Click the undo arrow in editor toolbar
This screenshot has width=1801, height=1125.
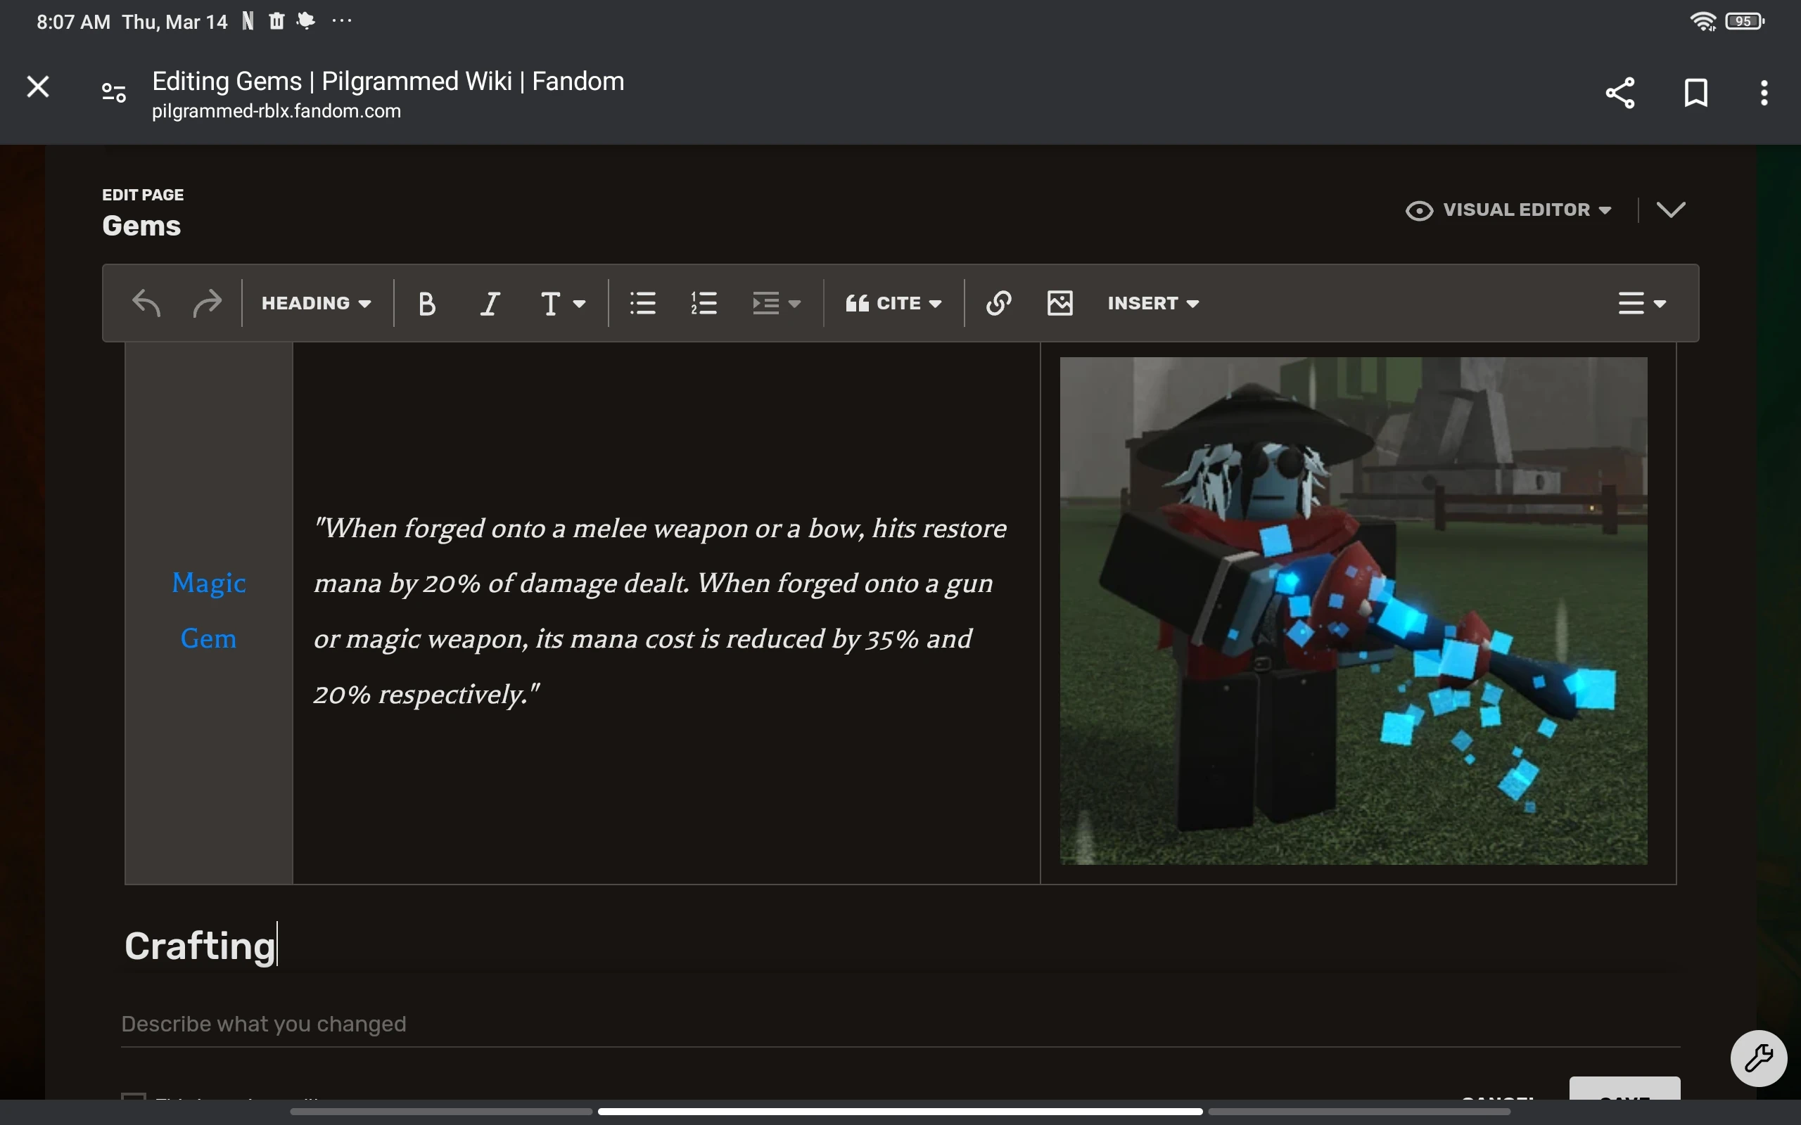[x=146, y=304]
